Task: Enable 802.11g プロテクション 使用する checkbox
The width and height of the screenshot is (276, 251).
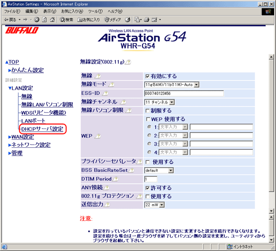Action: (148, 196)
